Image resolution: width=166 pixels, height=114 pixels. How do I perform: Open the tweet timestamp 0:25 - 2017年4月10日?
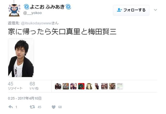25,98
